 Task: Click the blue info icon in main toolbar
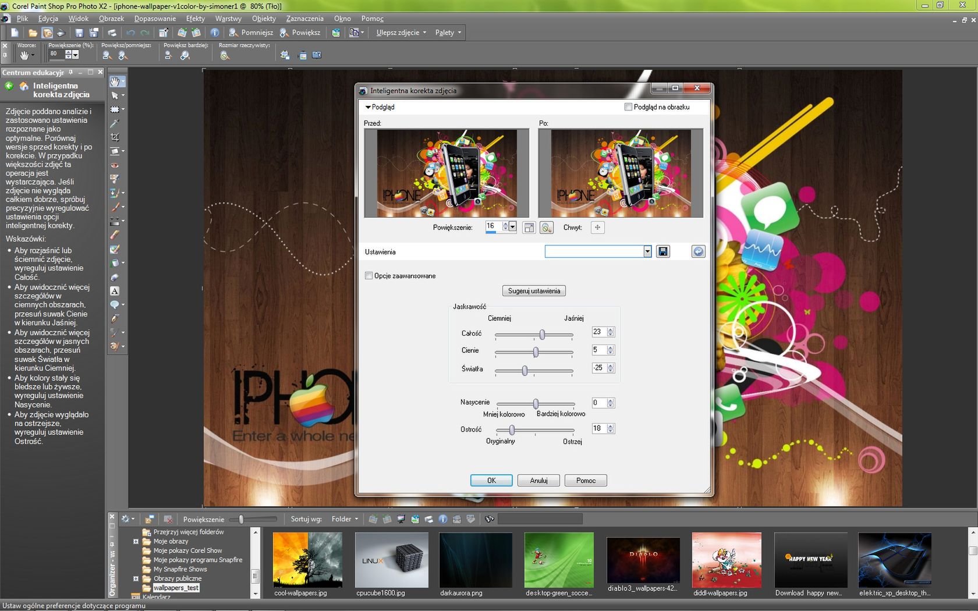pos(215,33)
